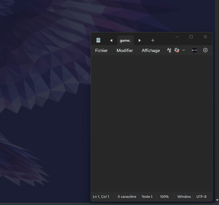
Task: Click the Copilot rewrite icon
Action: pyautogui.click(x=177, y=50)
